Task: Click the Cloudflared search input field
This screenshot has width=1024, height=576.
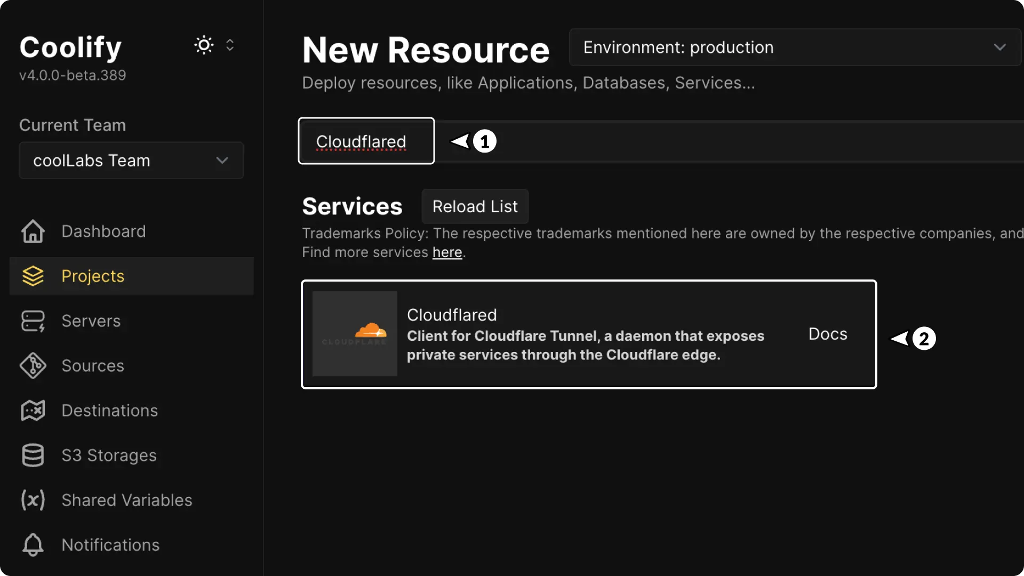Action: pos(366,141)
